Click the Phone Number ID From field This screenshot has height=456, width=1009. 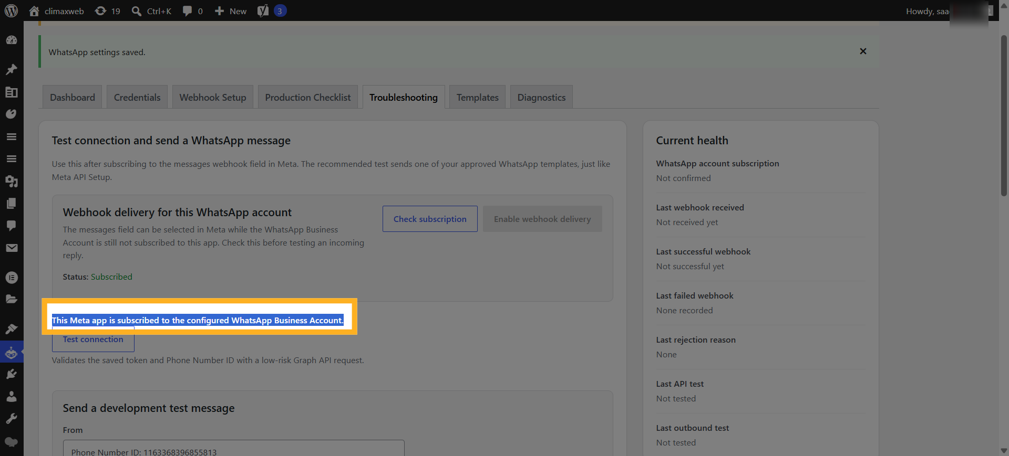(234, 449)
